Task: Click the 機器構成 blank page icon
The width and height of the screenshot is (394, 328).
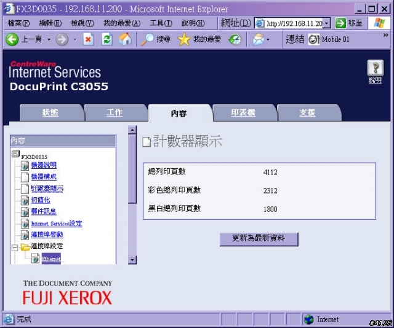Action: click(x=25, y=177)
